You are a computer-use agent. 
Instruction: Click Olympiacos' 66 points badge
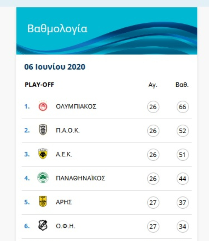[182, 107]
